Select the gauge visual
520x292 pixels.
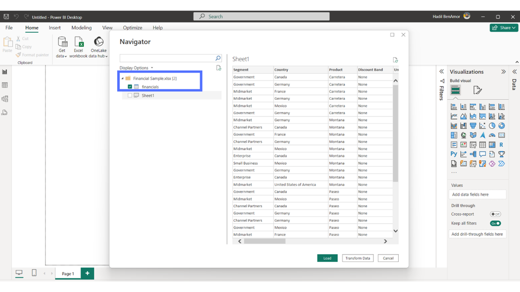(x=492, y=135)
